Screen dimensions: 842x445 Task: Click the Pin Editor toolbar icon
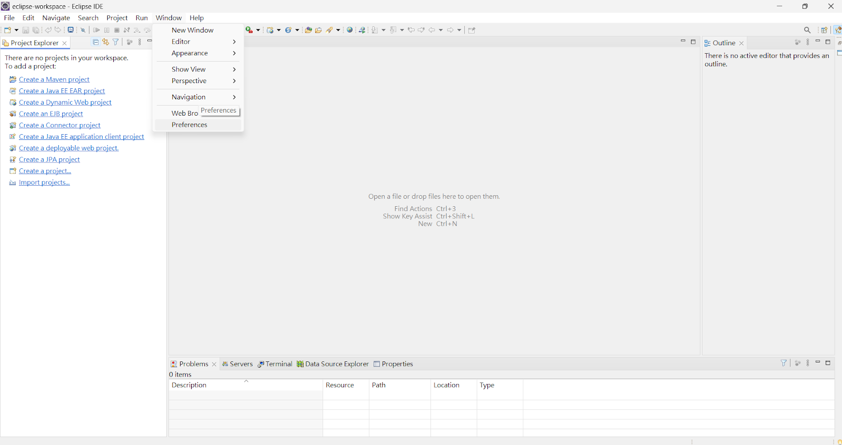pos(472,30)
